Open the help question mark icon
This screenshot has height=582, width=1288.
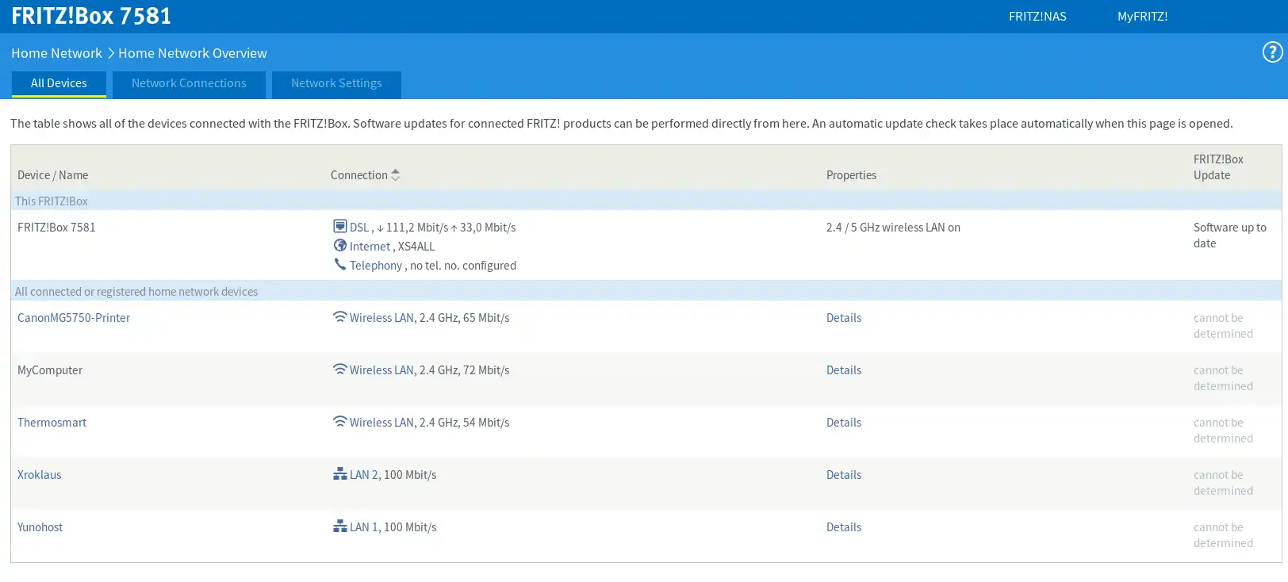pyautogui.click(x=1272, y=52)
